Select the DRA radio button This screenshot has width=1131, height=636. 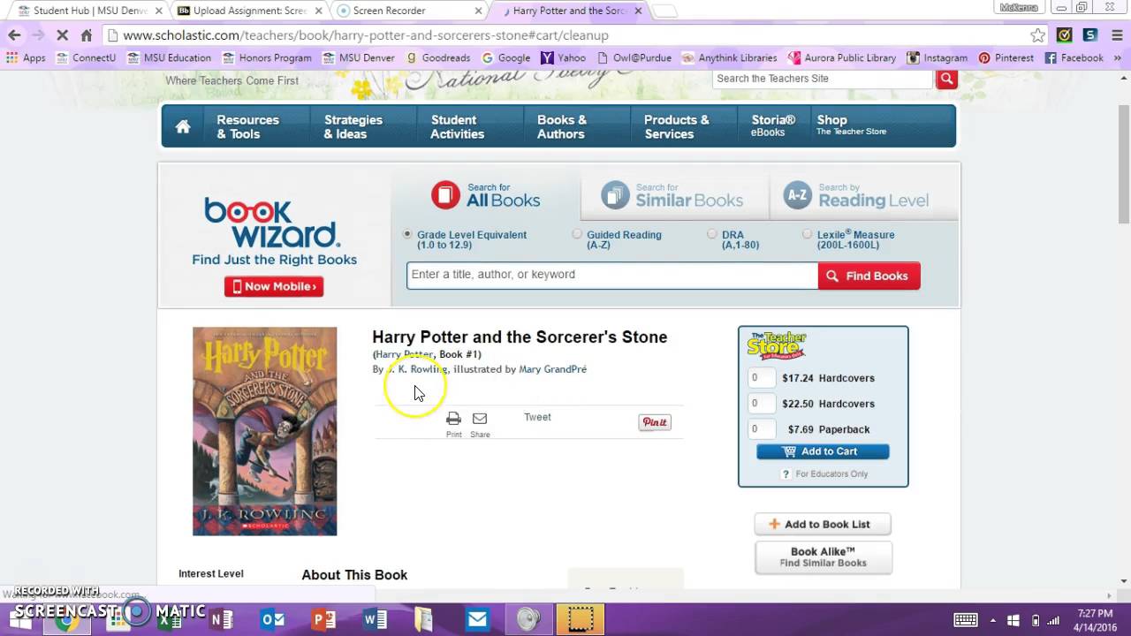click(712, 235)
